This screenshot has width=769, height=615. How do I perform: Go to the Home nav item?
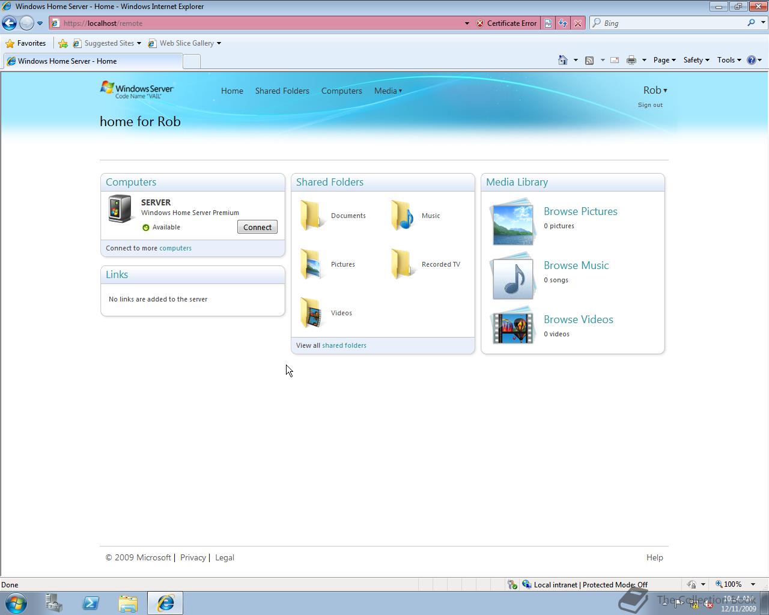232,91
